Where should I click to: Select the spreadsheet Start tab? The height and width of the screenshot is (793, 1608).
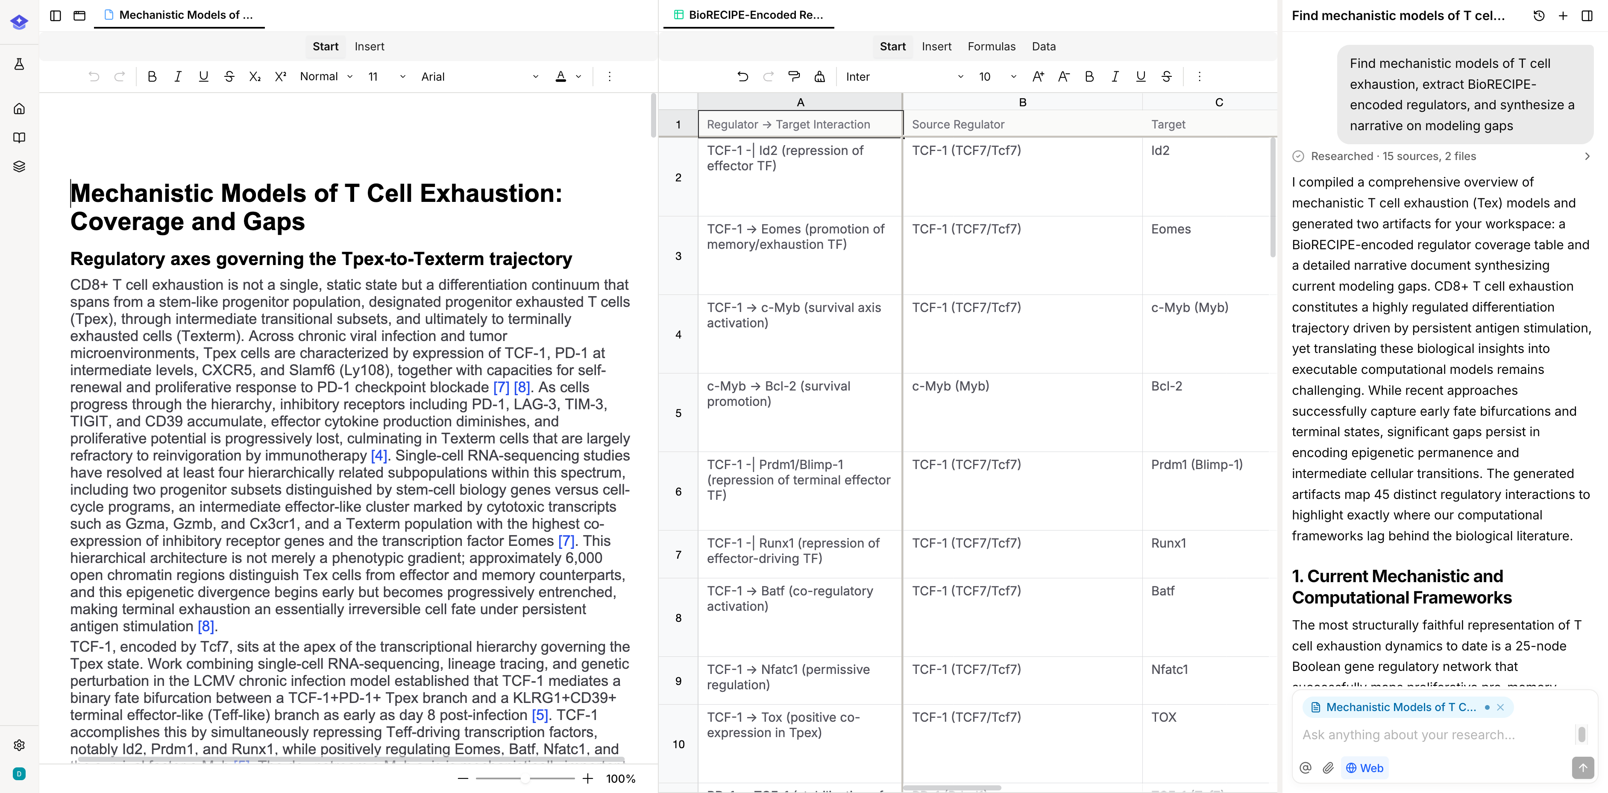(x=892, y=47)
